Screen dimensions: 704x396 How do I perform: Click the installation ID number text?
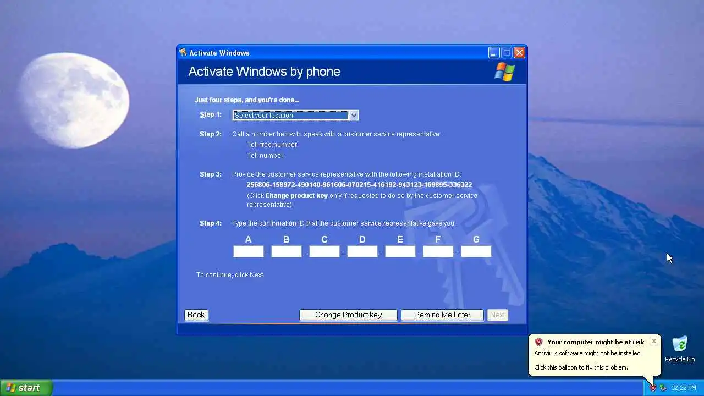click(x=359, y=185)
